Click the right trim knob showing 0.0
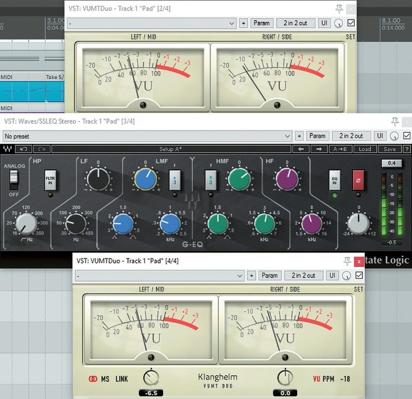 click(x=285, y=378)
